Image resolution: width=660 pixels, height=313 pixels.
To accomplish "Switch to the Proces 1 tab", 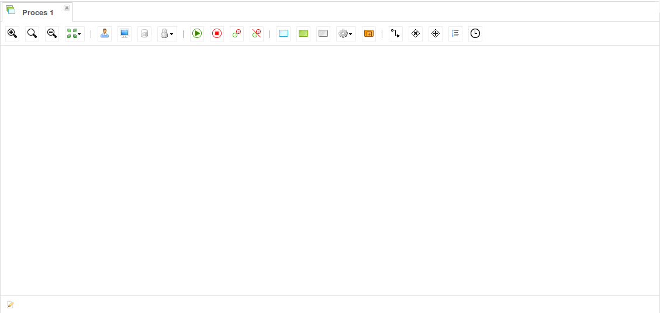I will (x=37, y=12).
